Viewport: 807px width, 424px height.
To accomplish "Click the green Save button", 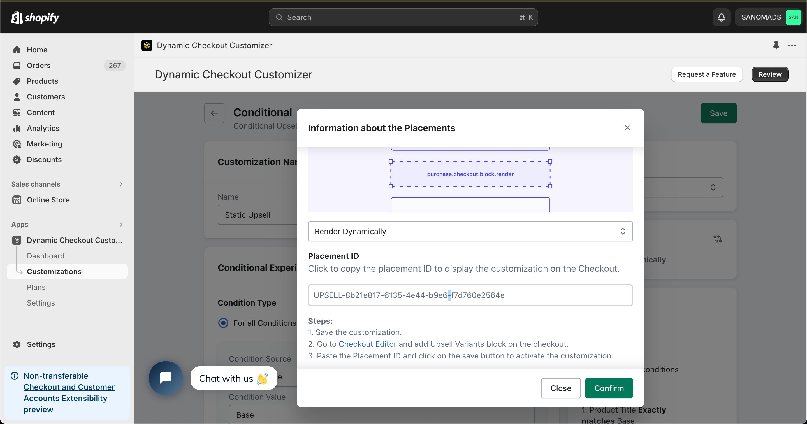I will click(x=719, y=113).
